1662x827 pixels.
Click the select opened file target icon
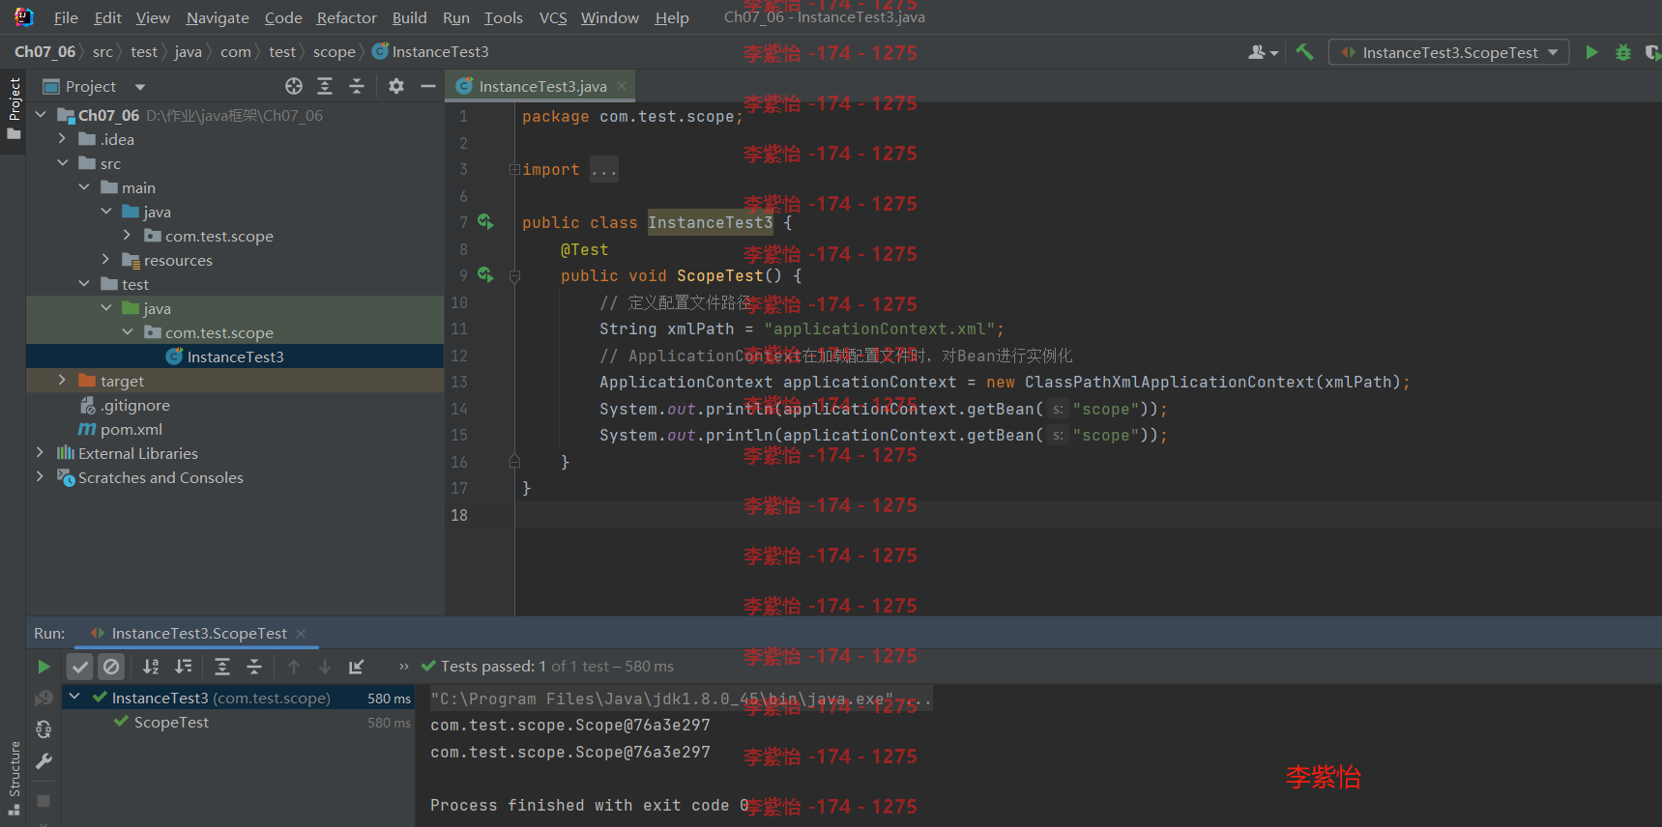294,86
